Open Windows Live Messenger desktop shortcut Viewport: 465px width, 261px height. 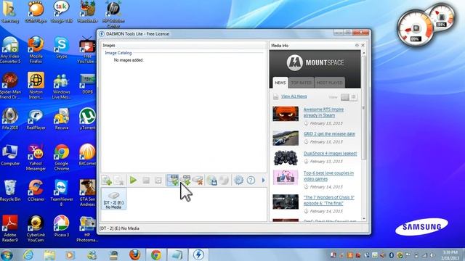coord(61,86)
